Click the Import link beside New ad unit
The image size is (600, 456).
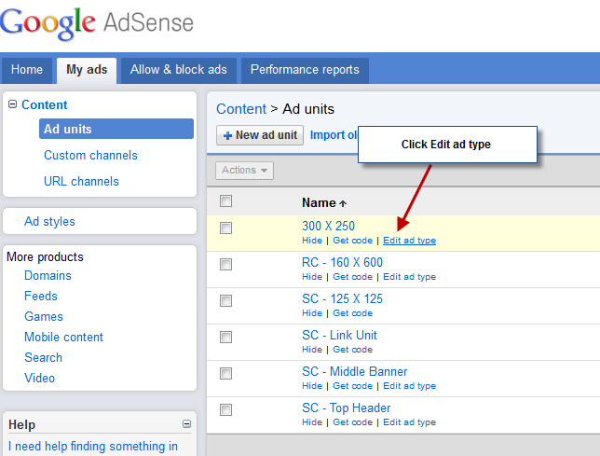pyautogui.click(x=334, y=135)
